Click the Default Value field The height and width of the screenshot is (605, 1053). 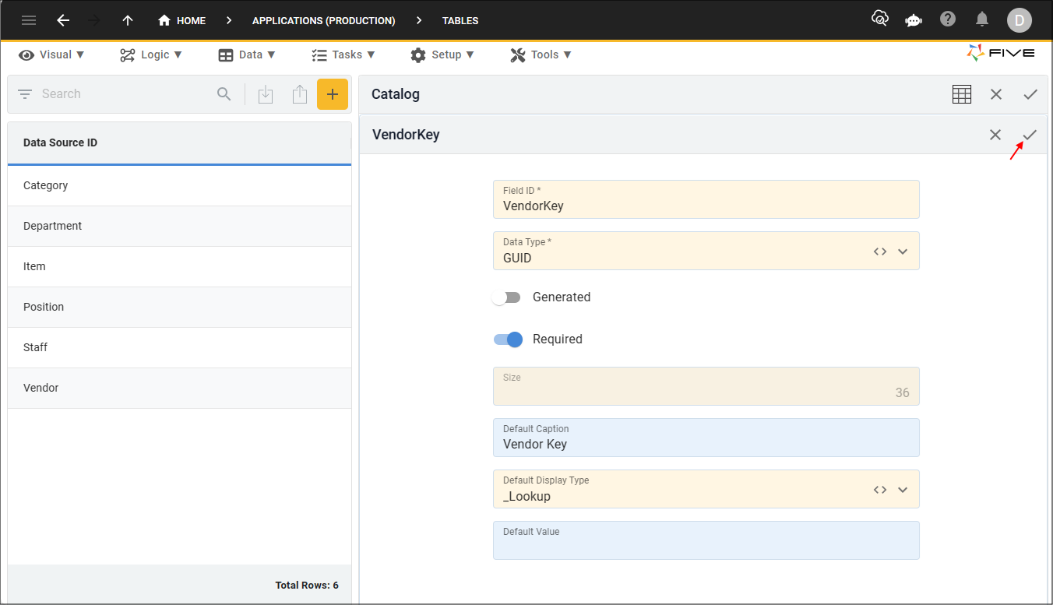[x=706, y=540]
